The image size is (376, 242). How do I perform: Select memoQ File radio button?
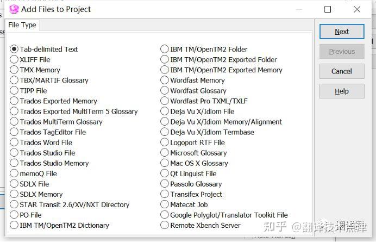14,173
